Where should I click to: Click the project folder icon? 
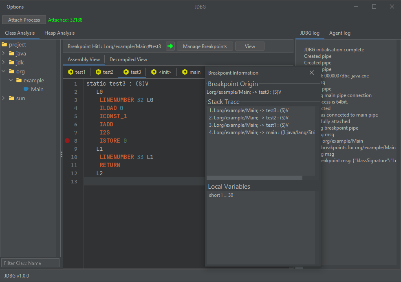coord(4,44)
